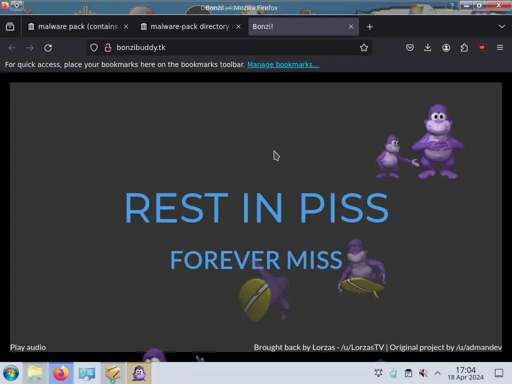The width and height of the screenshot is (512, 384).
Task: Open the window help question-mark button
Action: 452,5
